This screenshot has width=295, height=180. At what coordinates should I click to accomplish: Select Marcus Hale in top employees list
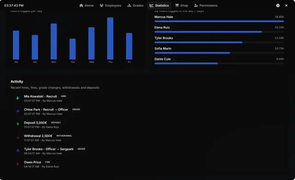(164, 17)
